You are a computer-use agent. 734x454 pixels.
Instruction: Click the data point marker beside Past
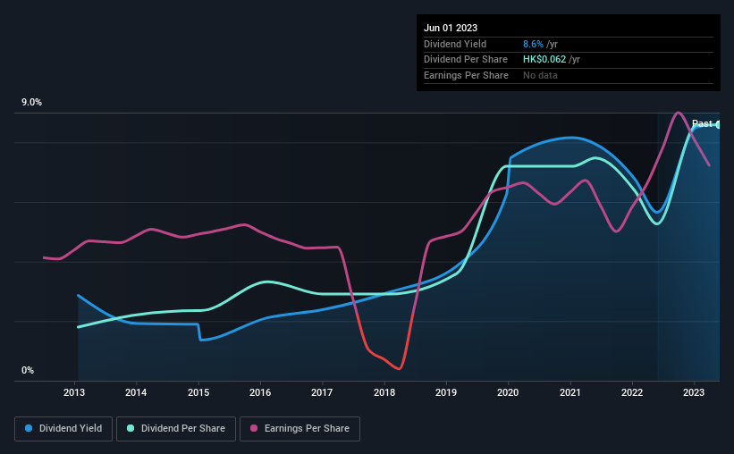coord(718,125)
